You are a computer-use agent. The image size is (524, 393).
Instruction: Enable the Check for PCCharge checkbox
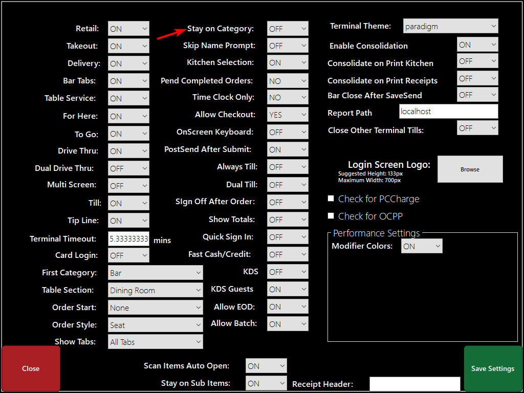(x=331, y=199)
